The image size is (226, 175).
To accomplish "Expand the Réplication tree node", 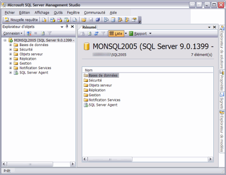I will [10, 59].
